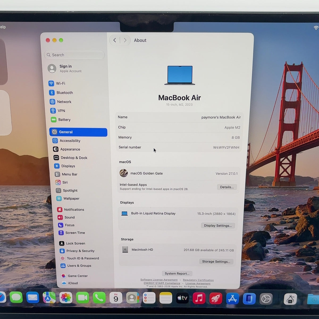Viewport: 319px width, 319px height.
Task: Click Sign in to Apple Account
Action: (x=65, y=68)
